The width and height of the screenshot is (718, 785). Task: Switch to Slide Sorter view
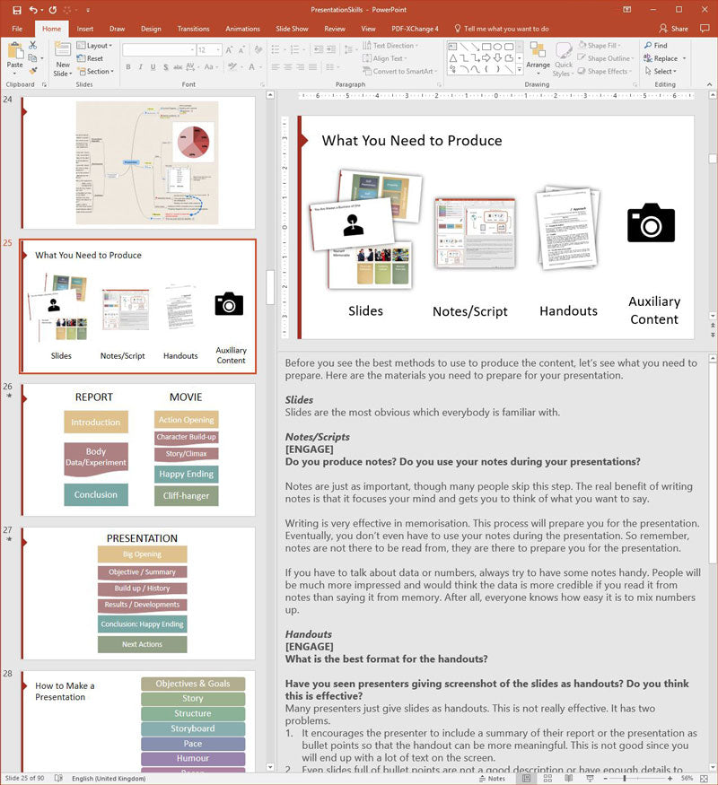547,779
